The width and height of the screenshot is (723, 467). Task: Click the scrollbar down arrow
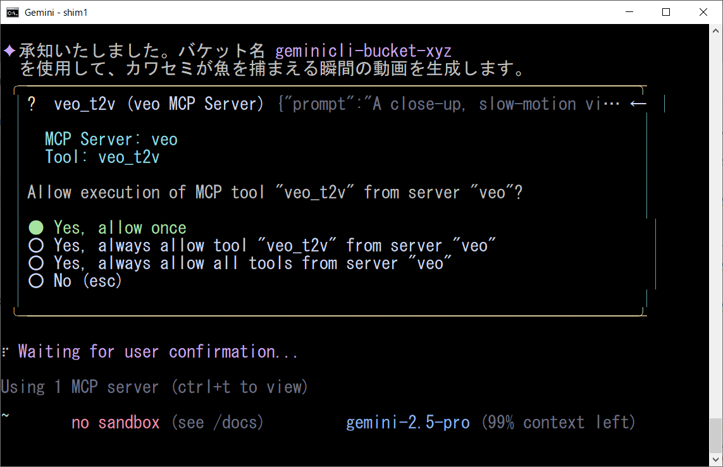716,460
